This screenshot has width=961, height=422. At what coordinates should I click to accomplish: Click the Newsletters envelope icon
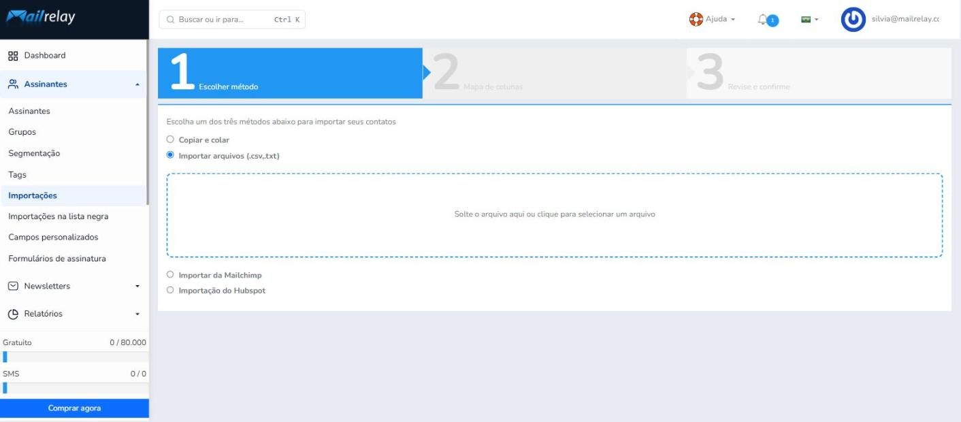click(13, 287)
